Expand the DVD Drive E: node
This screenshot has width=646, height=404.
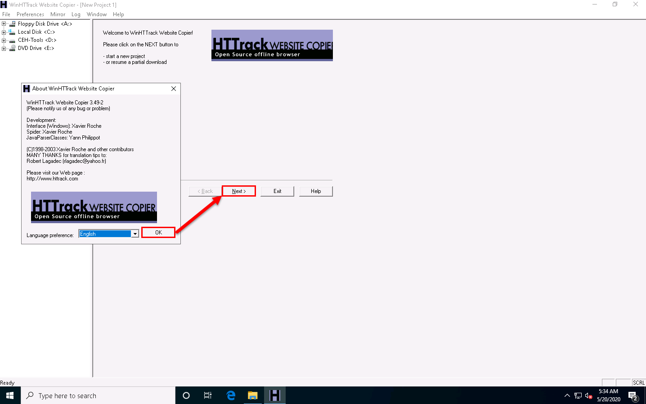coord(4,48)
